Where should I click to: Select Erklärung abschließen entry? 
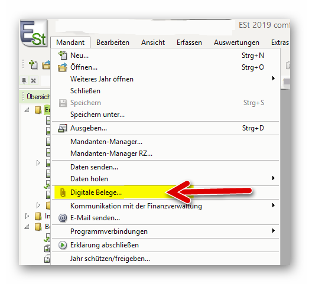click(x=165, y=245)
